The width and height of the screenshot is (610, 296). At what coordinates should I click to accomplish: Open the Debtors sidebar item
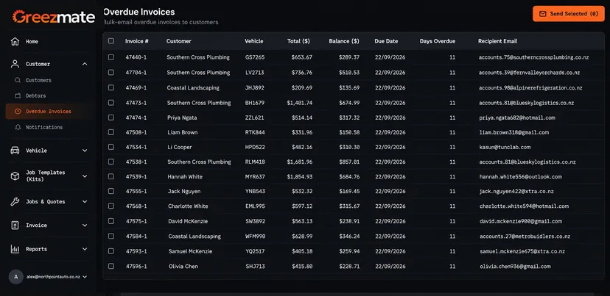(x=36, y=95)
